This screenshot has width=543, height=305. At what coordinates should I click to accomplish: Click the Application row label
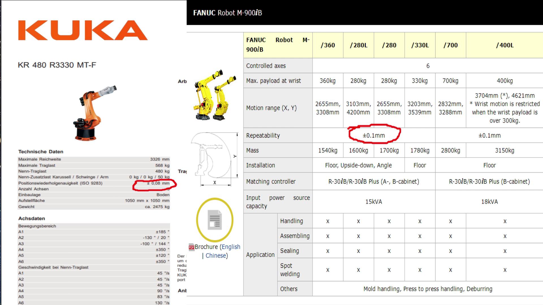260,255
